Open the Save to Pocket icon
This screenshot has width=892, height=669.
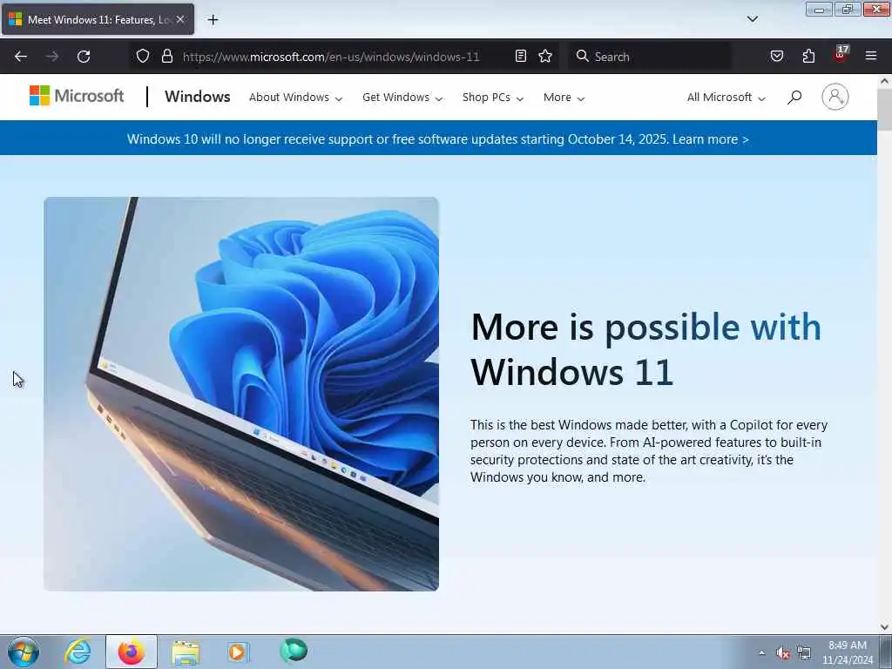pos(777,57)
